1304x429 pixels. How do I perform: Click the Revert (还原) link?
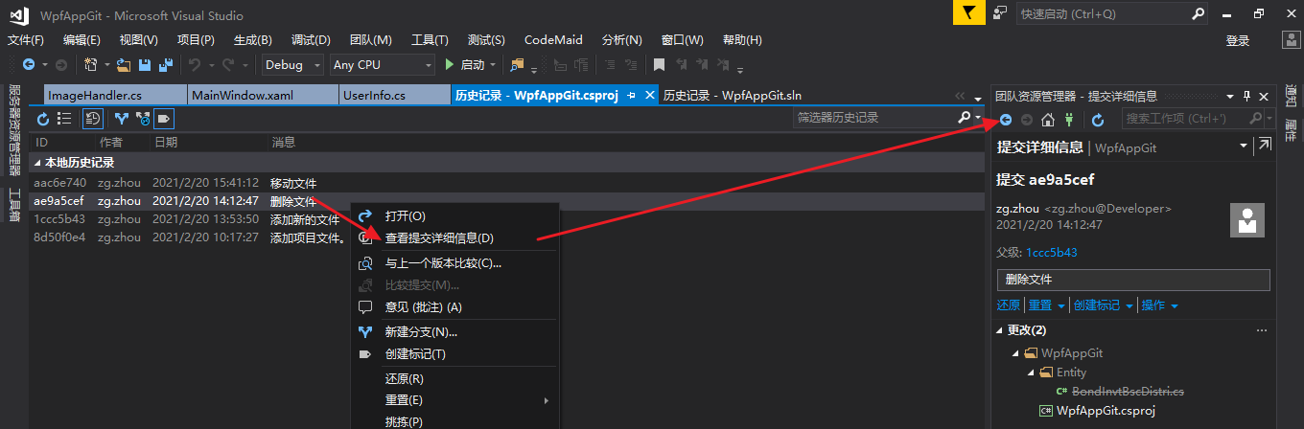click(1009, 305)
